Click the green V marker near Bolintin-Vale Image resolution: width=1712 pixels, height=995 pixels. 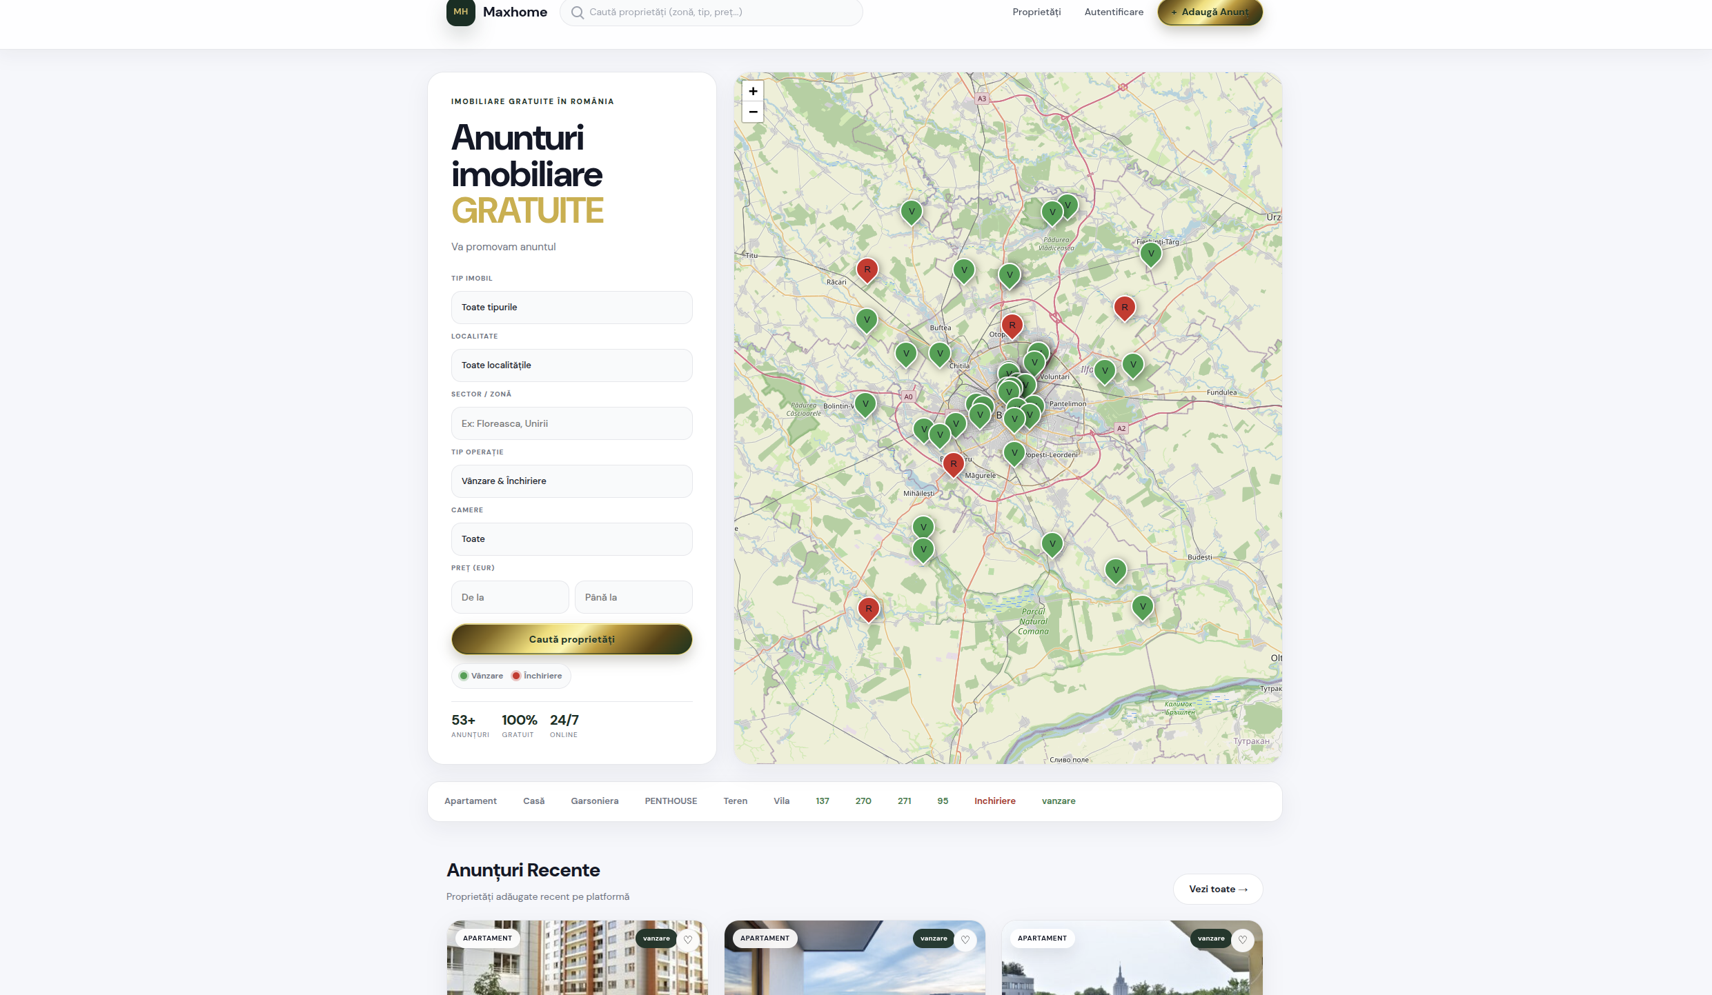click(x=865, y=405)
